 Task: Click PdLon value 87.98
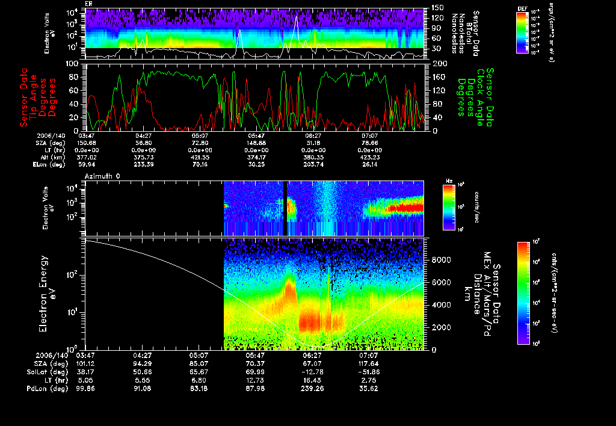[255, 389]
